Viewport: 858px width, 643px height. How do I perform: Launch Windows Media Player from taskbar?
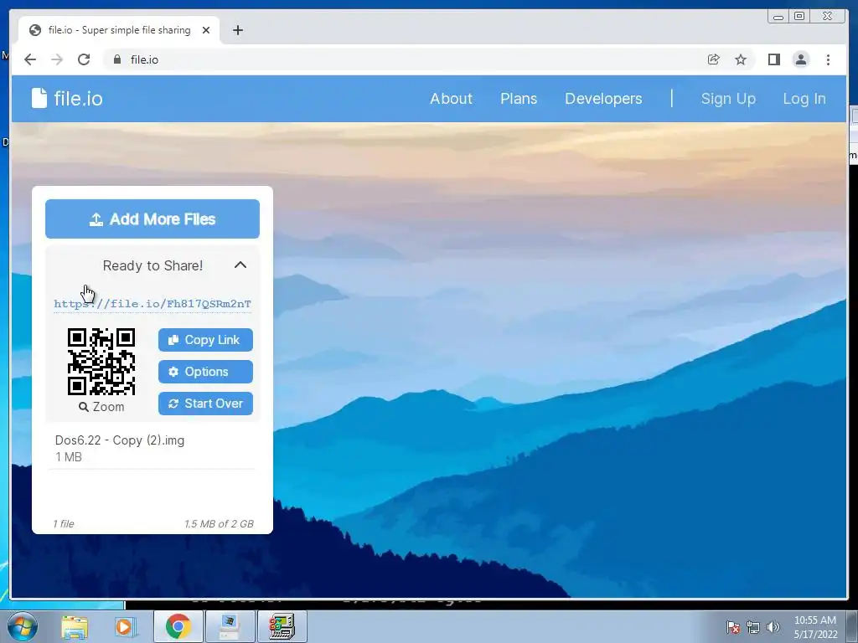(x=124, y=627)
